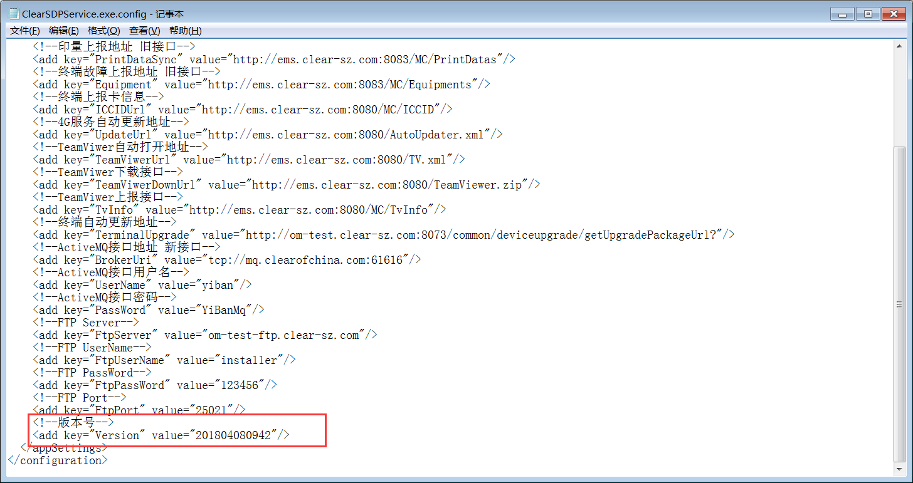
Task: Open the 文件(F) menu
Action: click(25, 31)
